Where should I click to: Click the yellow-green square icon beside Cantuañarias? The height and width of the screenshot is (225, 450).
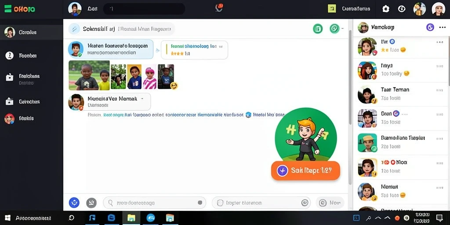coord(332,9)
